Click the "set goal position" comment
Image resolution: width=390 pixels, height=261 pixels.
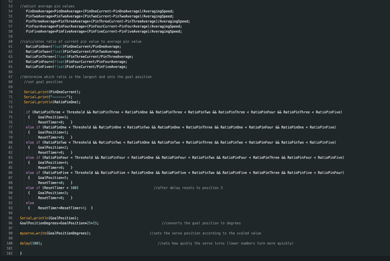coord(43,82)
